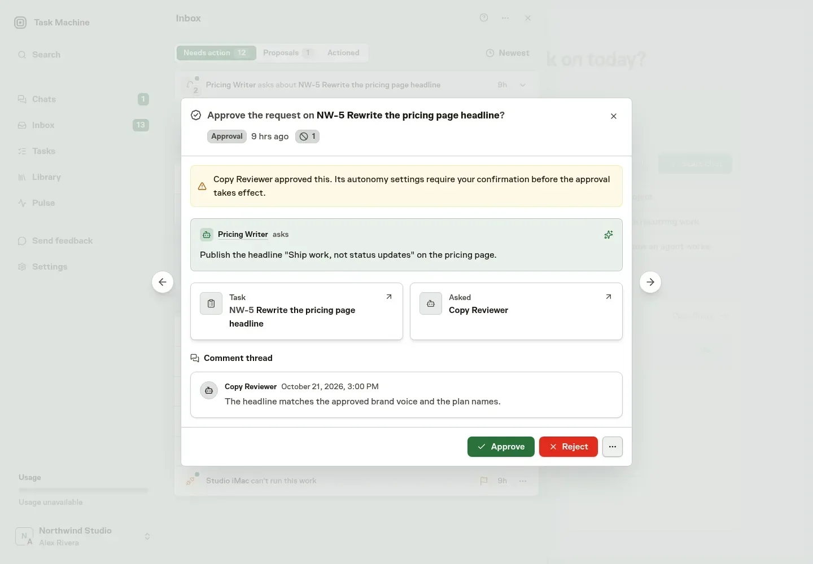Viewport: 813px width, 564px height.
Task: Open the Chats sidebar item
Action: click(83, 99)
